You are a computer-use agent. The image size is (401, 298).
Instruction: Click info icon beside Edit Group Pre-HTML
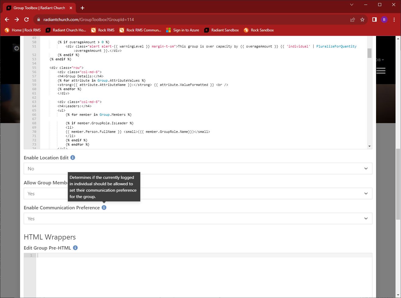(x=75, y=248)
